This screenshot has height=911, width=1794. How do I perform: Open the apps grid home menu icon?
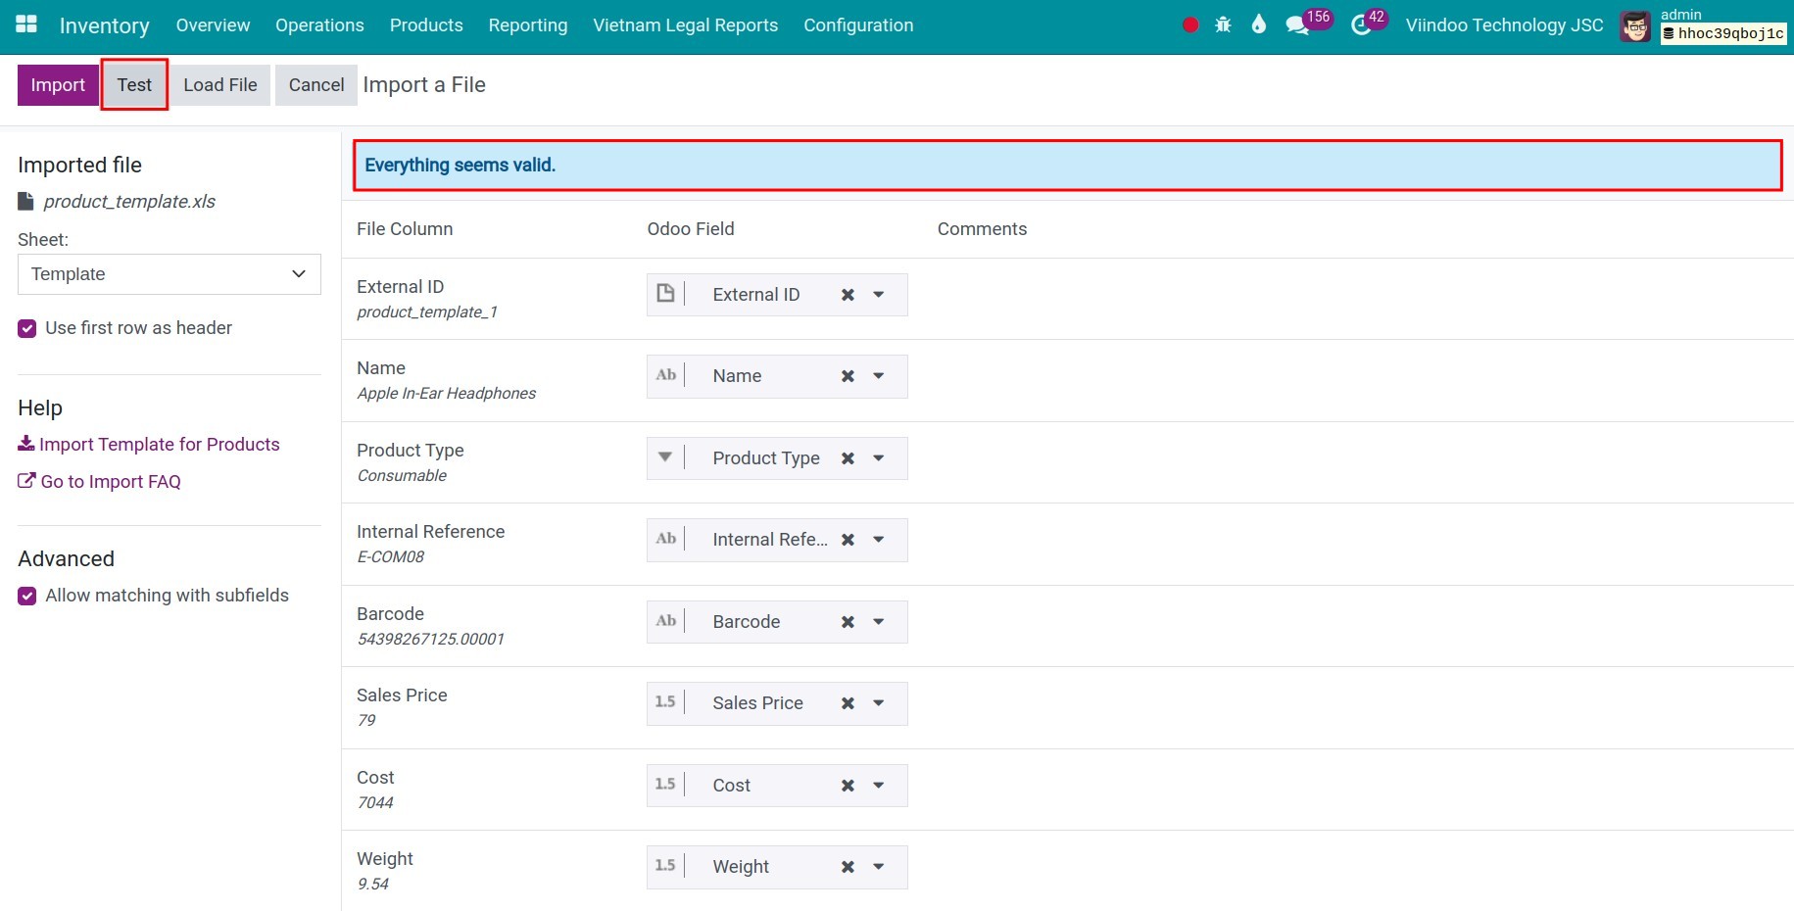pos(26,24)
